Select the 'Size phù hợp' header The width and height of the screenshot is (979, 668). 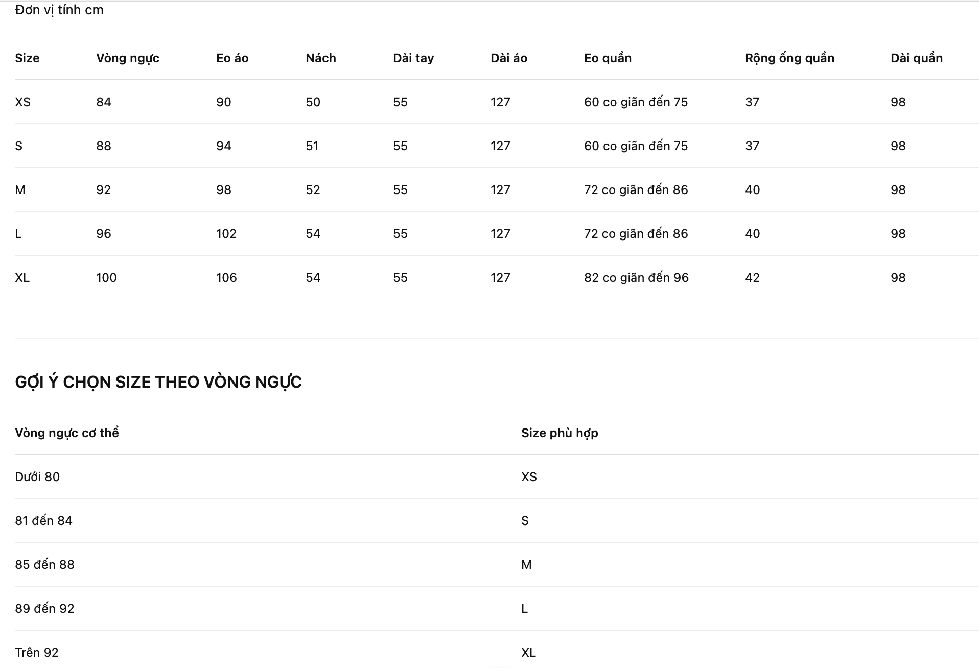[x=560, y=433]
